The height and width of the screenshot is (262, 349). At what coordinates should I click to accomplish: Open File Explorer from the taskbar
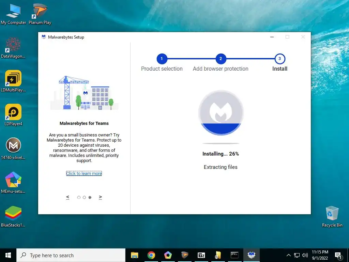click(134, 255)
